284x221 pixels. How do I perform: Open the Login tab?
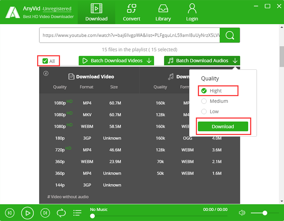tap(192, 12)
